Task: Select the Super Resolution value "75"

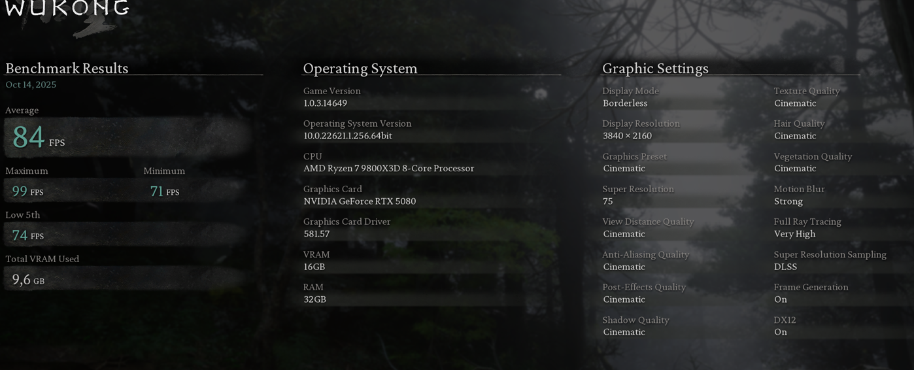Action: click(607, 201)
